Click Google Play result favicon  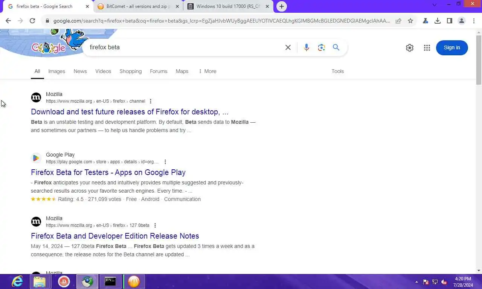click(x=36, y=158)
